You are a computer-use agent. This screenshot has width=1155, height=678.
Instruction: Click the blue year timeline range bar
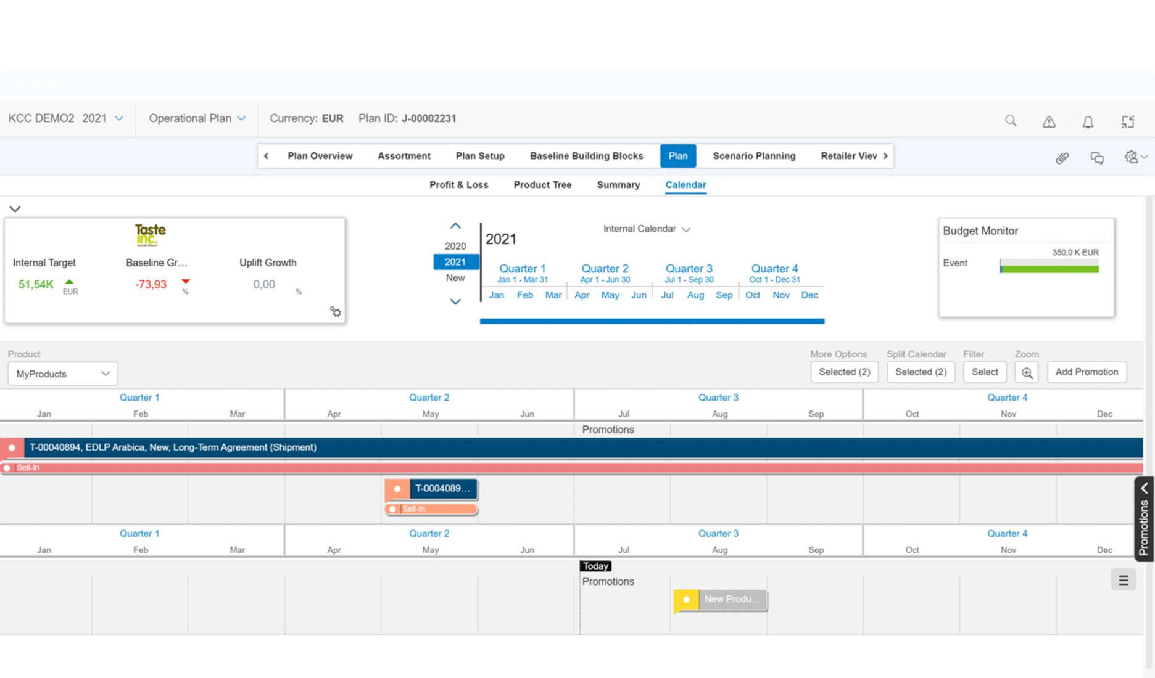tap(652, 321)
